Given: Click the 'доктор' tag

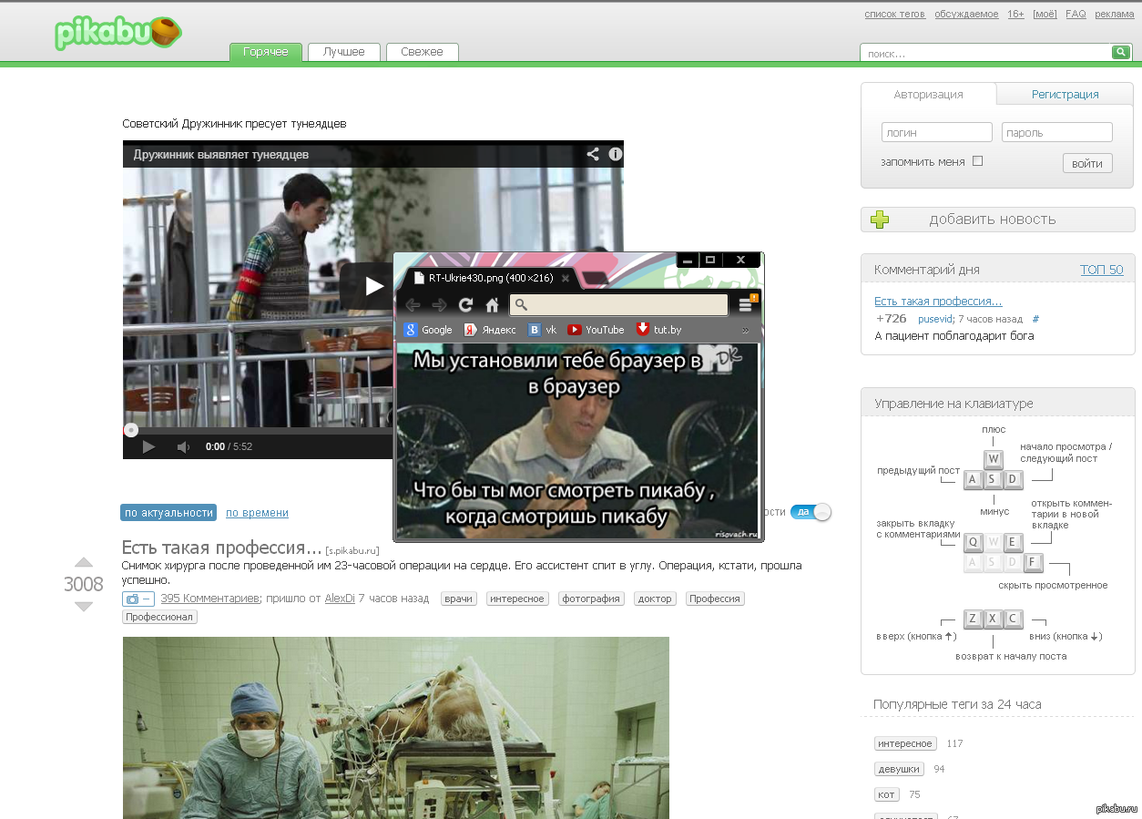Looking at the screenshot, I should click(x=655, y=599).
